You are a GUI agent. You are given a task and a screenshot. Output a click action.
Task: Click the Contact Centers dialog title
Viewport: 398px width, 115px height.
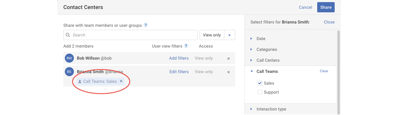(x=83, y=7)
